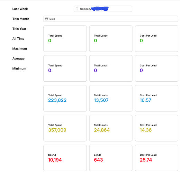The width and height of the screenshot is (180, 173).
Task: Click the green Total Leads 0 value
Action: tap(96, 40)
